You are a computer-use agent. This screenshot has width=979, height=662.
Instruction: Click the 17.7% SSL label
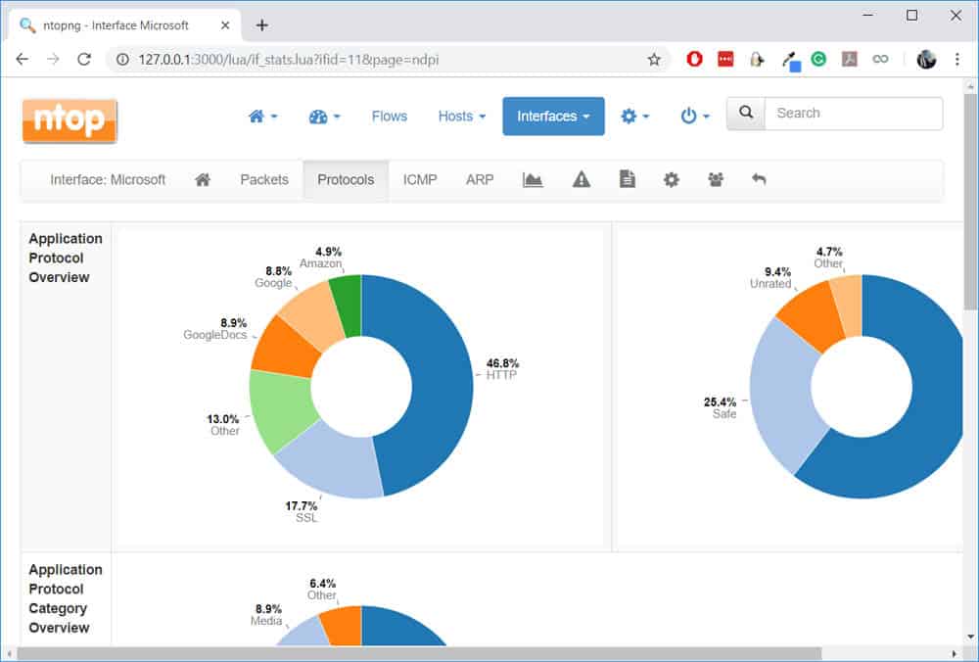[x=303, y=511]
